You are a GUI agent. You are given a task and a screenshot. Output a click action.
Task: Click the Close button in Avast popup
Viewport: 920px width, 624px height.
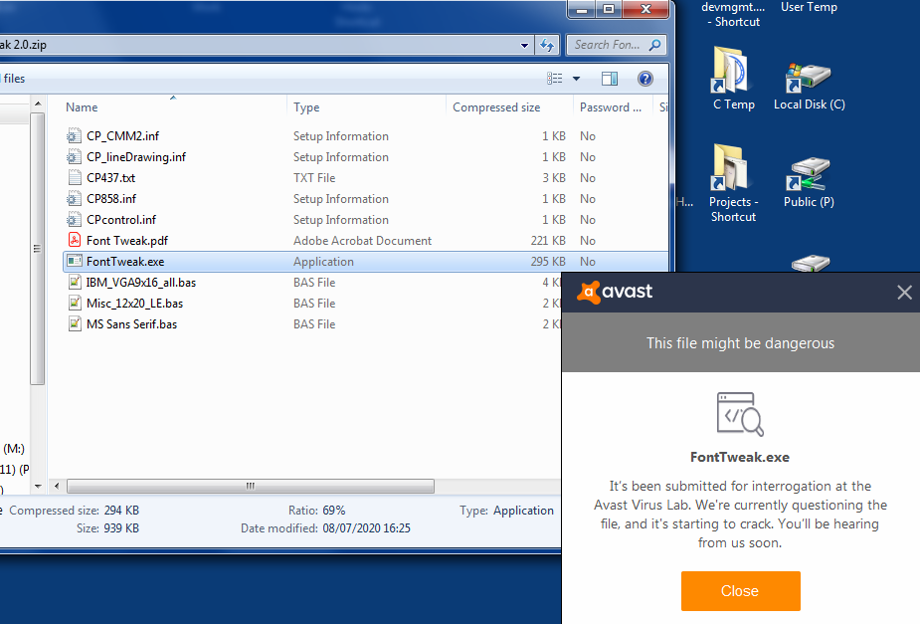(x=740, y=591)
